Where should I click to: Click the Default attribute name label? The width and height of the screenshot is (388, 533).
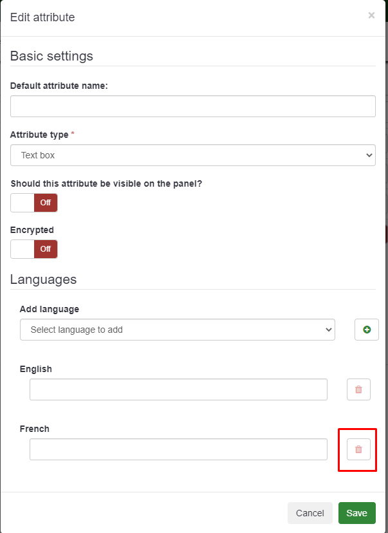pos(59,86)
